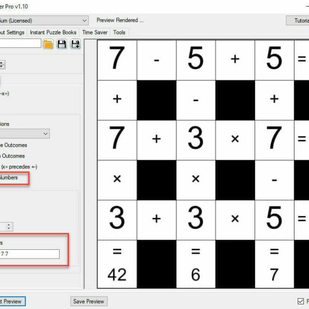This screenshot has height=309, width=309.
Task: Select the Tools tab
Action: coord(119,32)
